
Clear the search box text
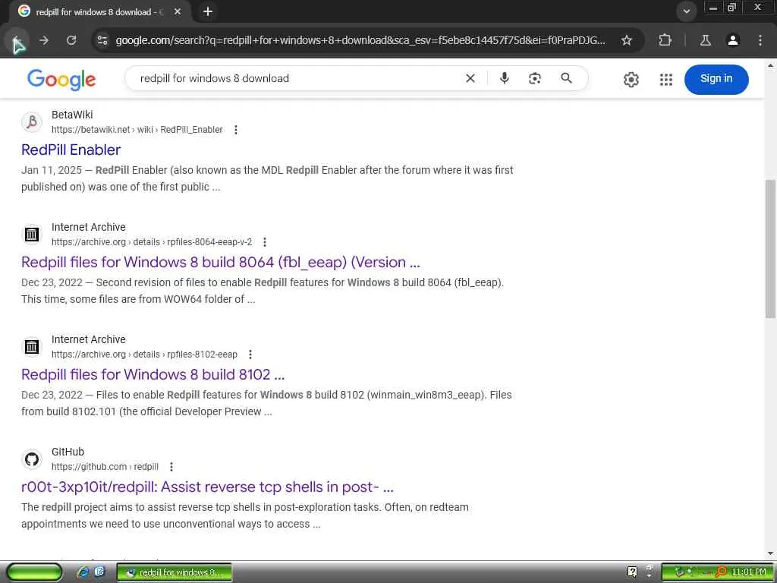coord(470,78)
